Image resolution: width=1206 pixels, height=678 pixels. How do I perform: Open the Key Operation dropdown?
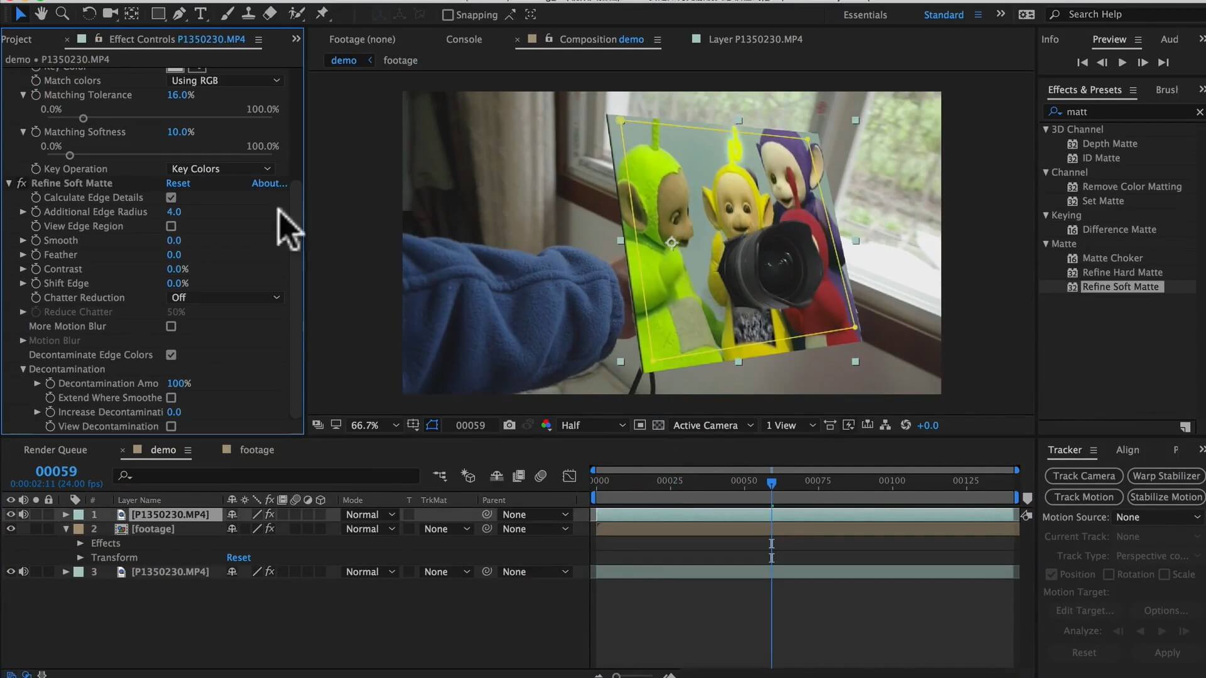[x=220, y=169]
